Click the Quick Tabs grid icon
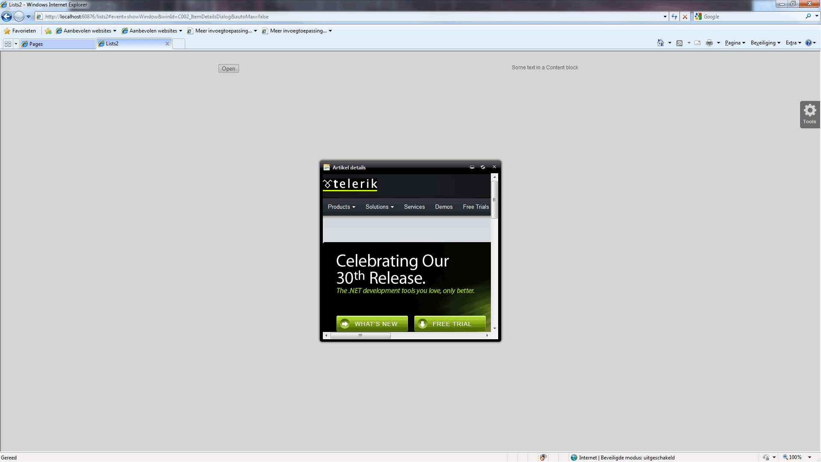This screenshot has height=462, width=821. pyautogui.click(x=8, y=44)
